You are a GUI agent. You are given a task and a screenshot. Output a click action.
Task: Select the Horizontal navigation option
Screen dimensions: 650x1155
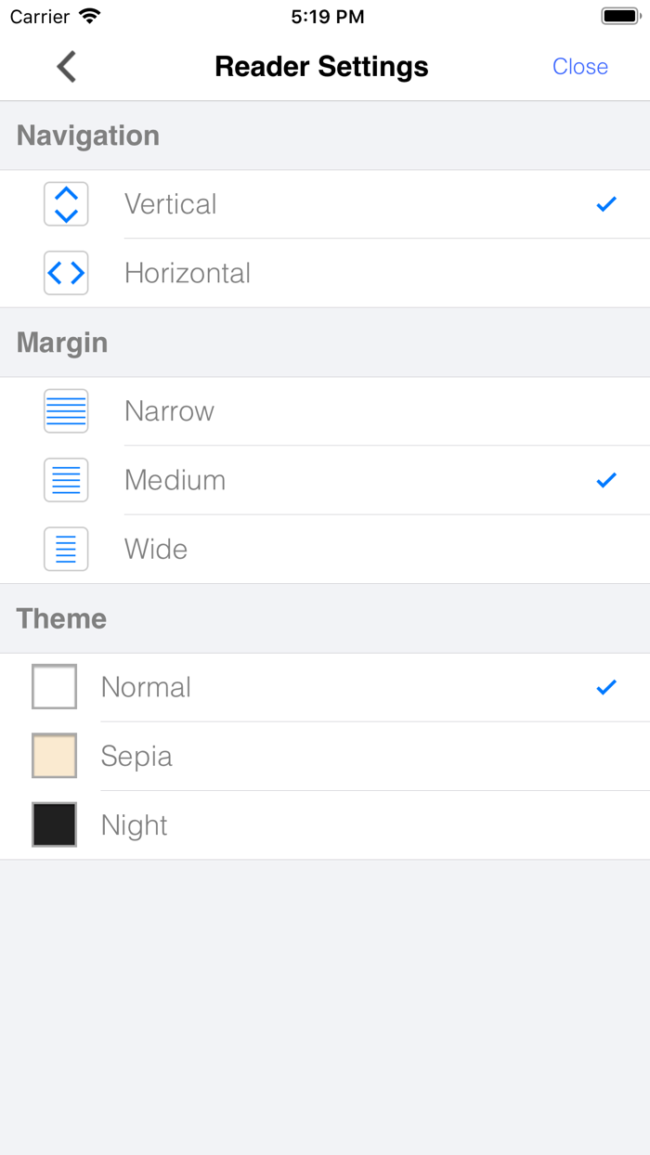(x=188, y=273)
